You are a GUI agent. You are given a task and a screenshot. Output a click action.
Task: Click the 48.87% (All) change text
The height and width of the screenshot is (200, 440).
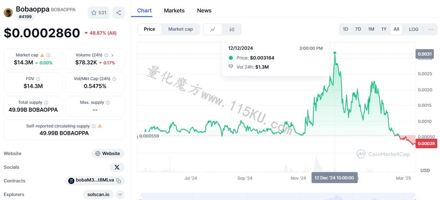point(101,33)
